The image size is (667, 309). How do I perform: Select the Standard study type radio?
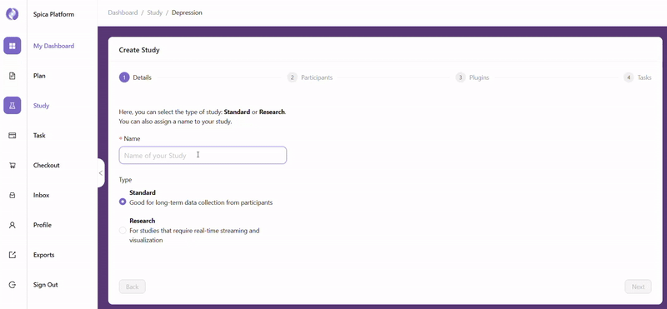(x=123, y=202)
